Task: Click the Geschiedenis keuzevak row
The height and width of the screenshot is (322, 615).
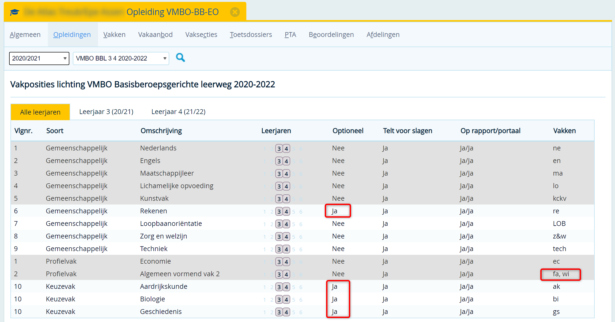Action: click(x=303, y=312)
